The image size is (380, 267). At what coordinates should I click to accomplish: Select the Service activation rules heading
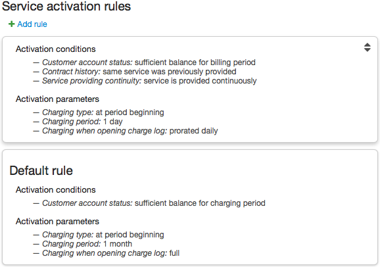click(x=66, y=6)
